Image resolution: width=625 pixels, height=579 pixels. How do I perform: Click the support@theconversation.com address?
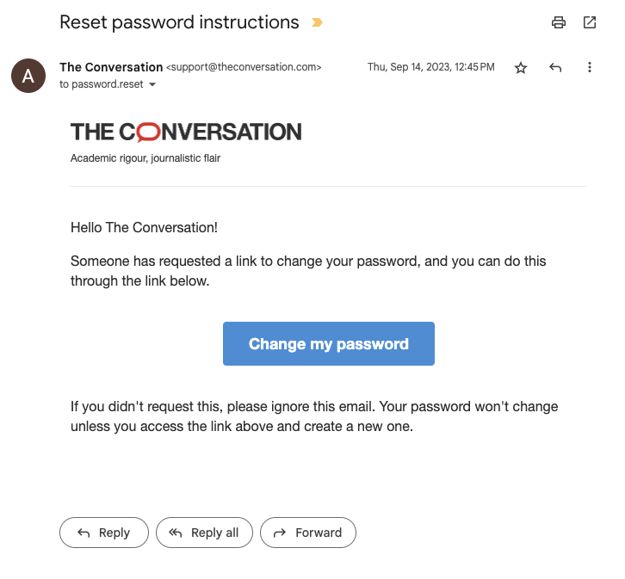(244, 67)
